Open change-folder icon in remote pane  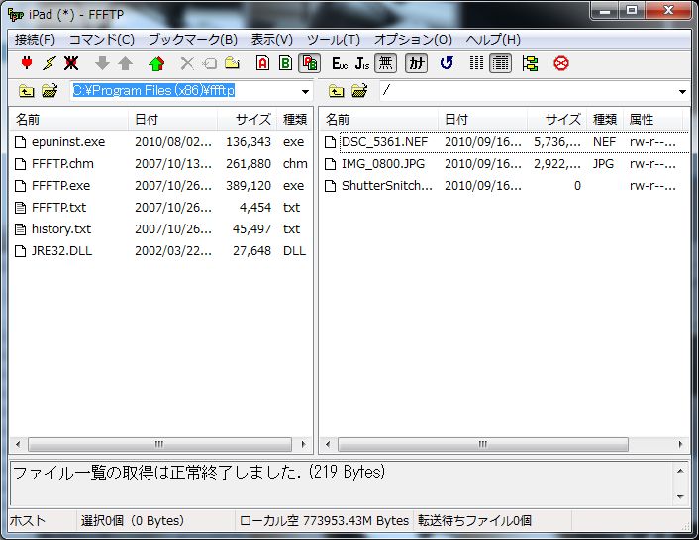(359, 91)
